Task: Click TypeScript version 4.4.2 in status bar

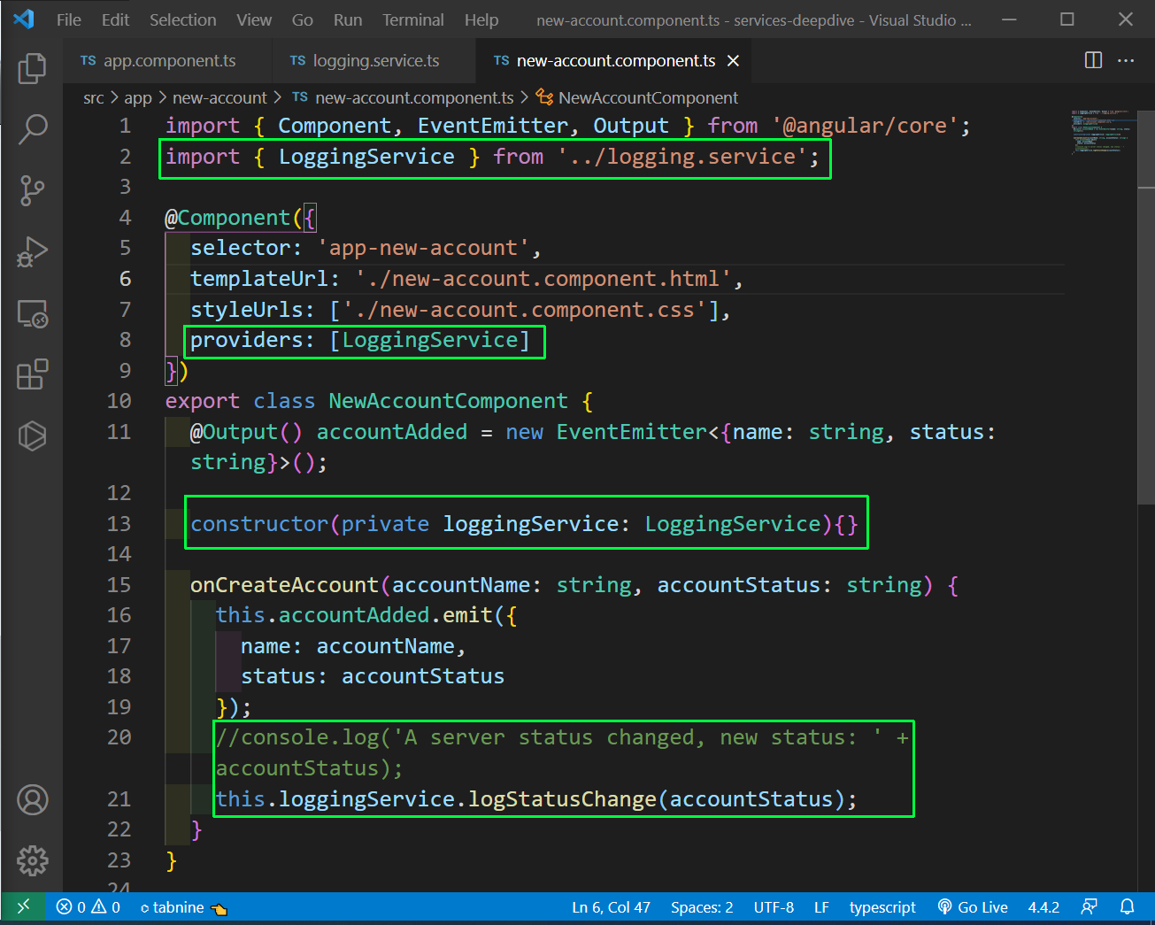Action: coord(1043,907)
